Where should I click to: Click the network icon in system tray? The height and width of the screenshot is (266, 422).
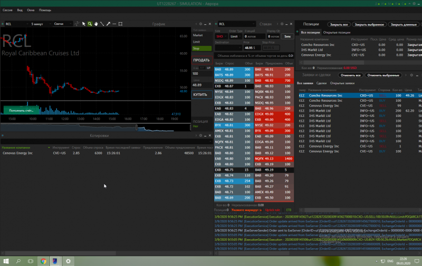tap(383, 261)
